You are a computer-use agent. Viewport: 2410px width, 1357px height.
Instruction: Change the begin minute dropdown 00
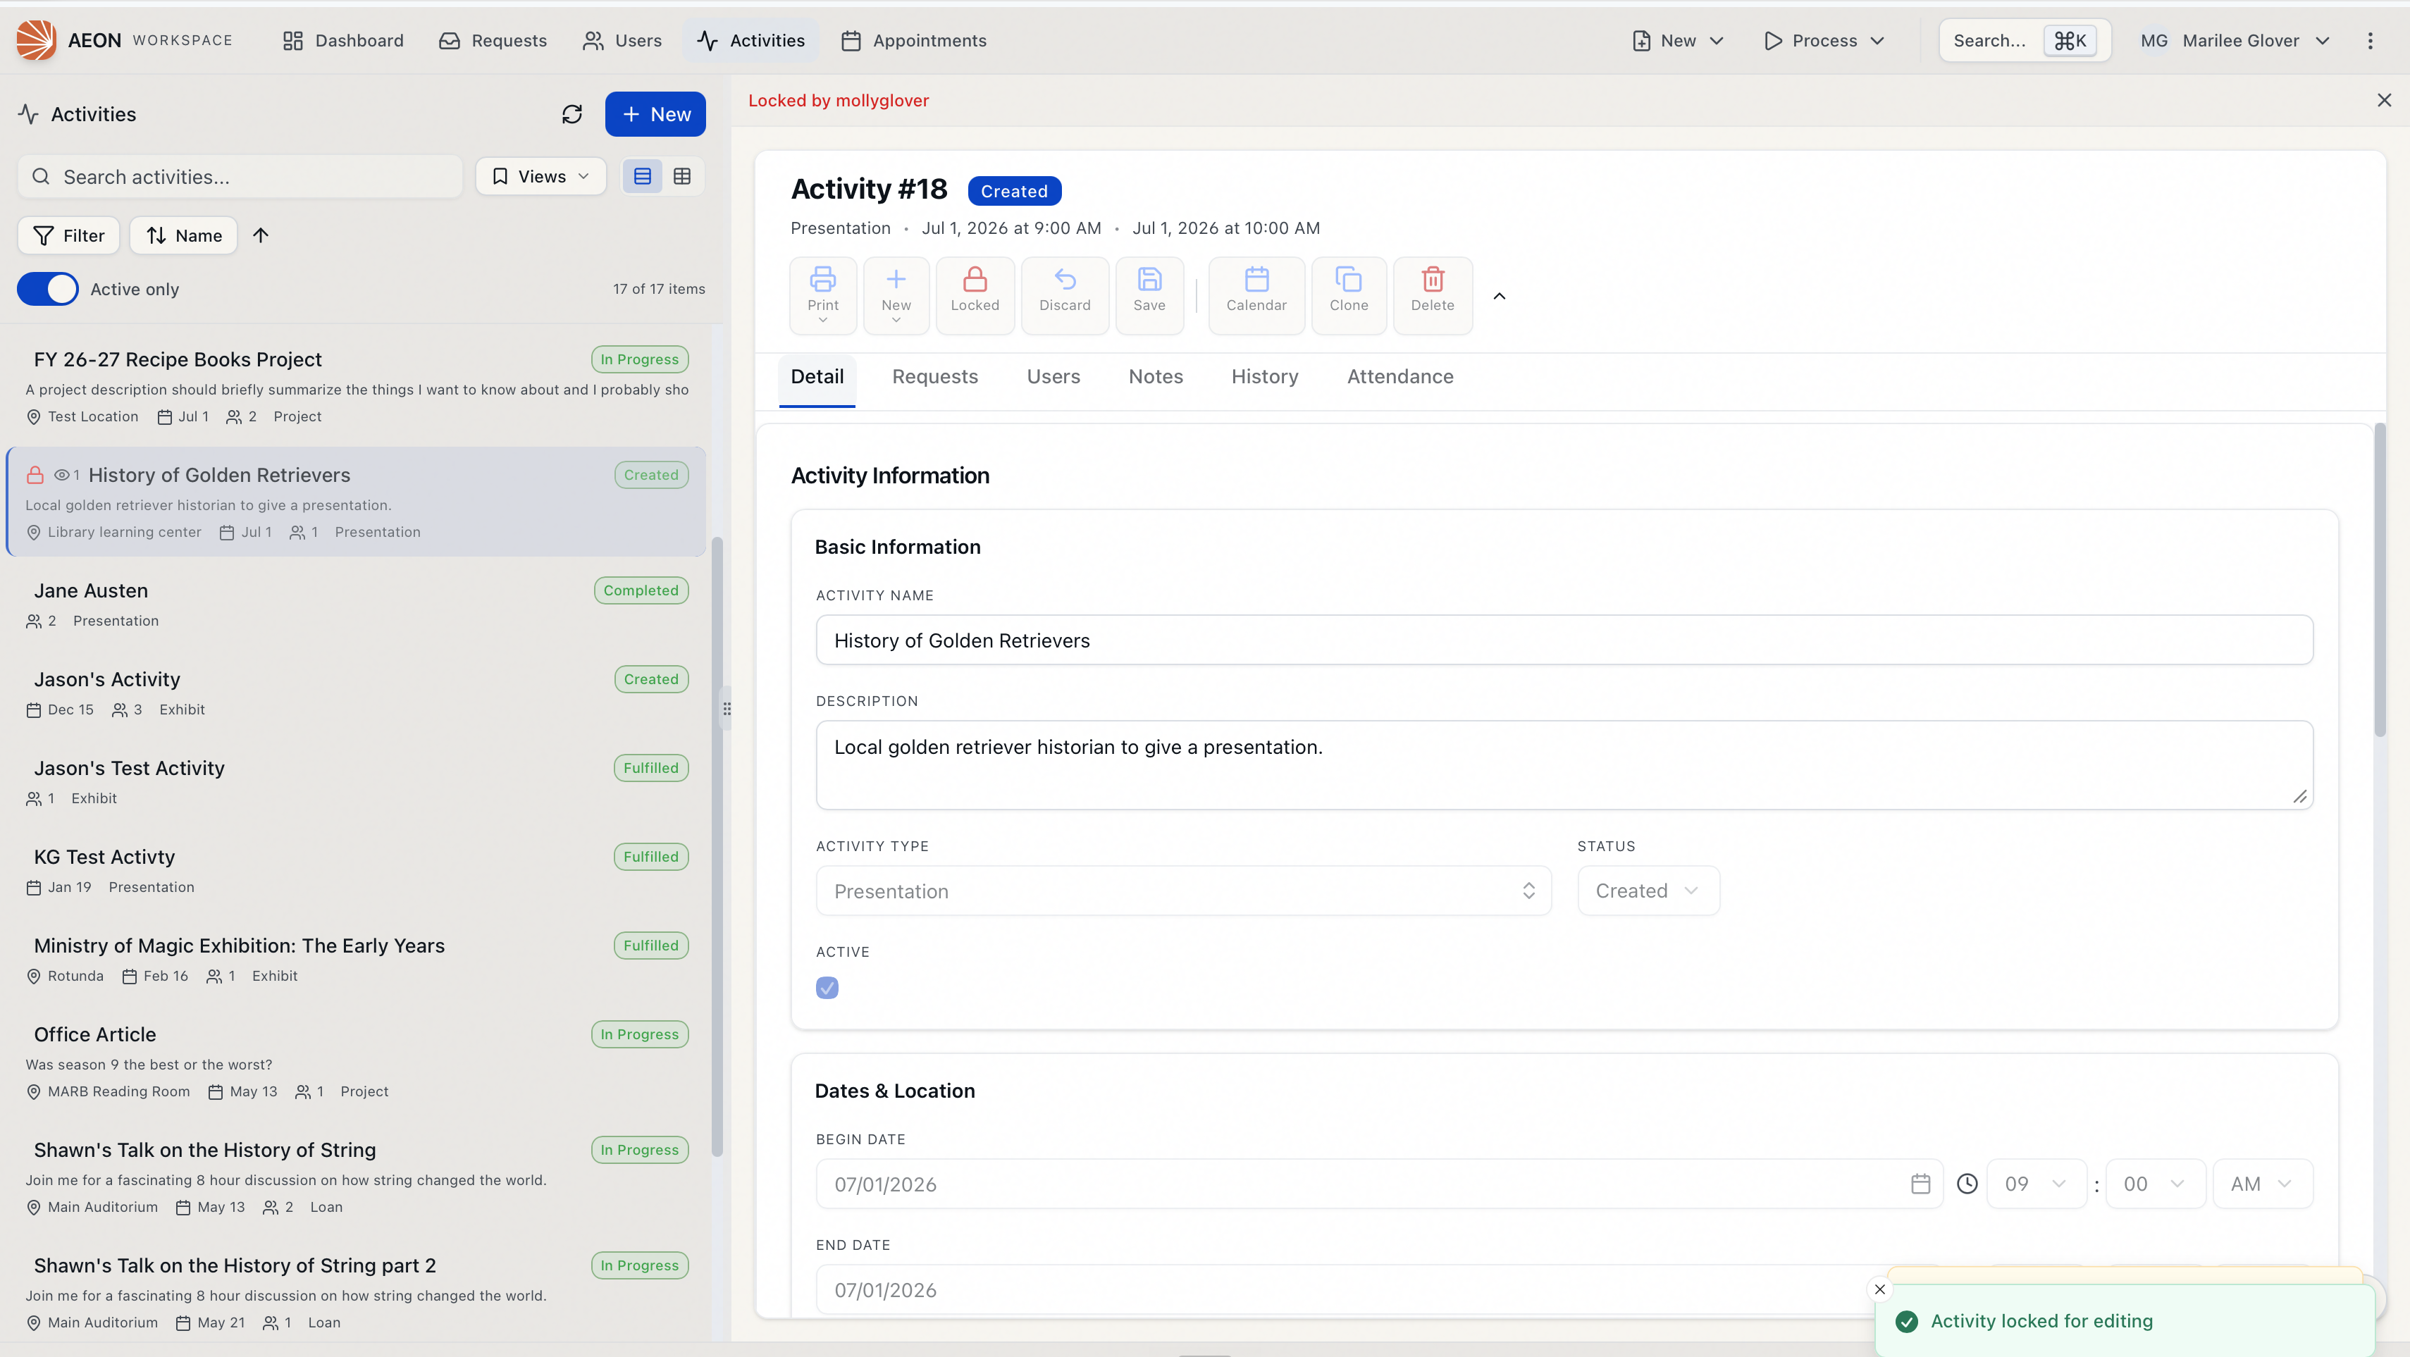(2155, 1184)
